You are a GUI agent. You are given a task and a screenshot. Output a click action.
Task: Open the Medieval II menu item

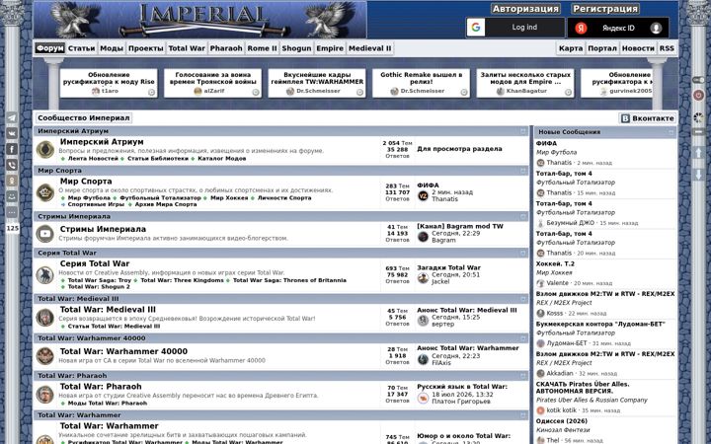[x=369, y=48]
